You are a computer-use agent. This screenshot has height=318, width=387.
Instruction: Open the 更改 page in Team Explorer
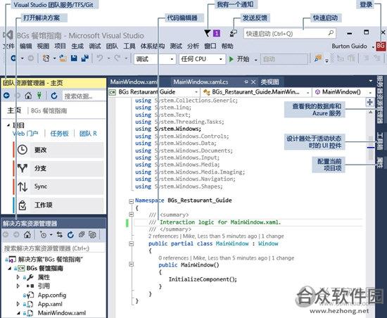point(61,150)
